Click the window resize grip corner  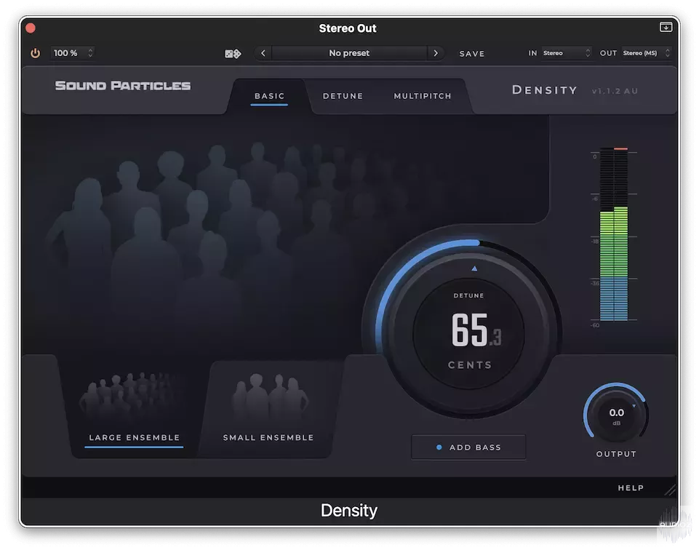pos(670,490)
